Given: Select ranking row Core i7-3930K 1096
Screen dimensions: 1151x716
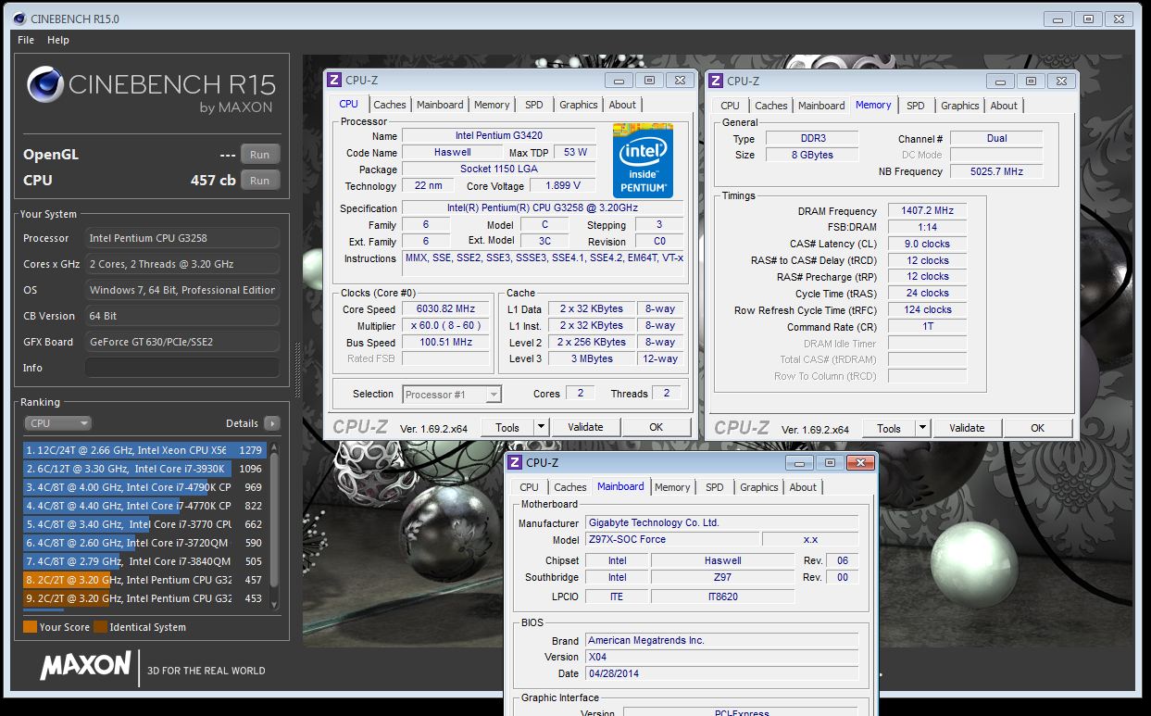Looking at the screenshot, I should pos(145,469).
